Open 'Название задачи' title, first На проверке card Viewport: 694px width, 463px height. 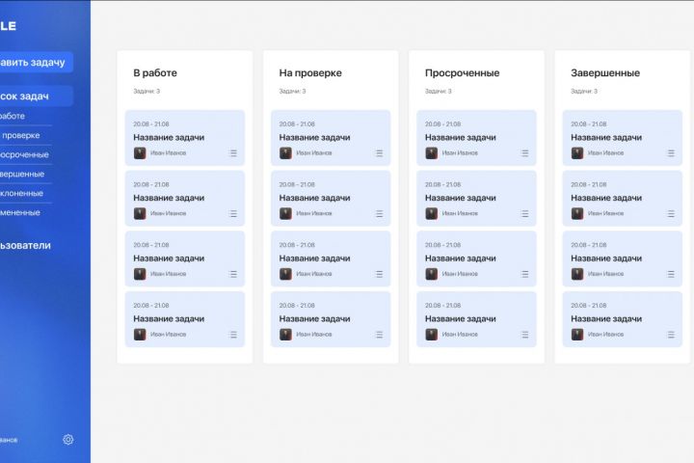coord(314,137)
